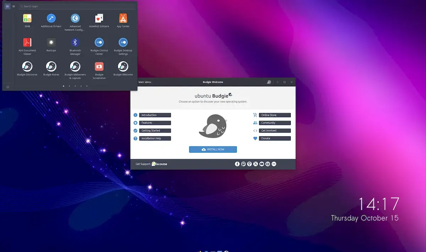Open Atril Document Viewer
Screen dimensions: 426x252
[27, 46]
